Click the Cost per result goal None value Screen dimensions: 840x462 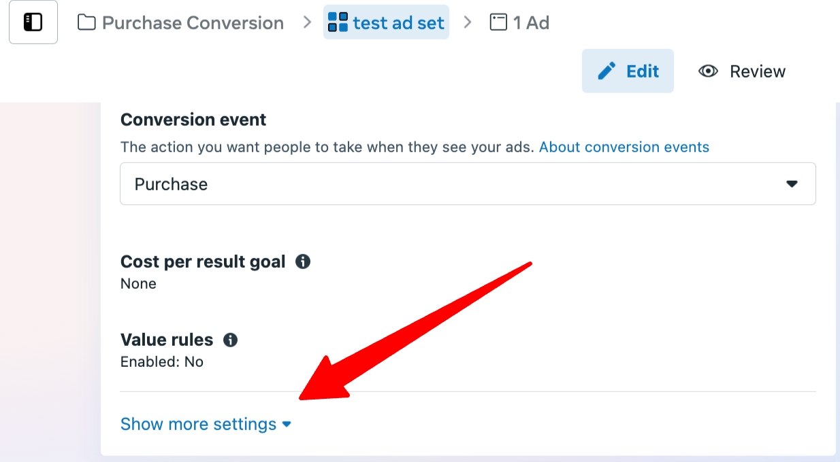pyautogui.click(x=138, y=283)
